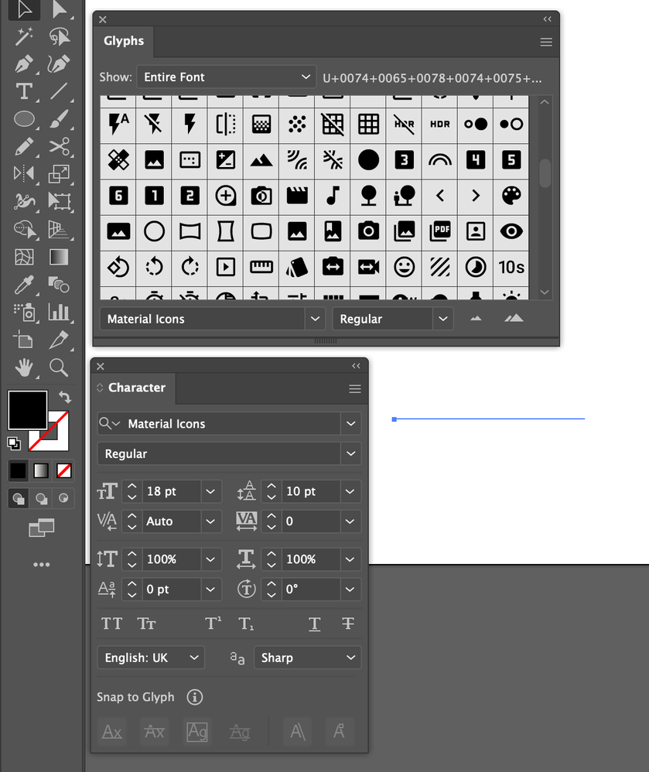649x772 pixels.
Task: Open Glyphs panel font family dropdown arrow
Action: [315, 319]
